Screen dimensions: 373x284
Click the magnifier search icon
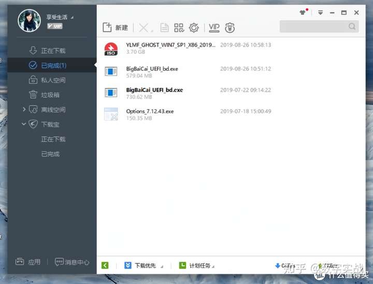352,26
